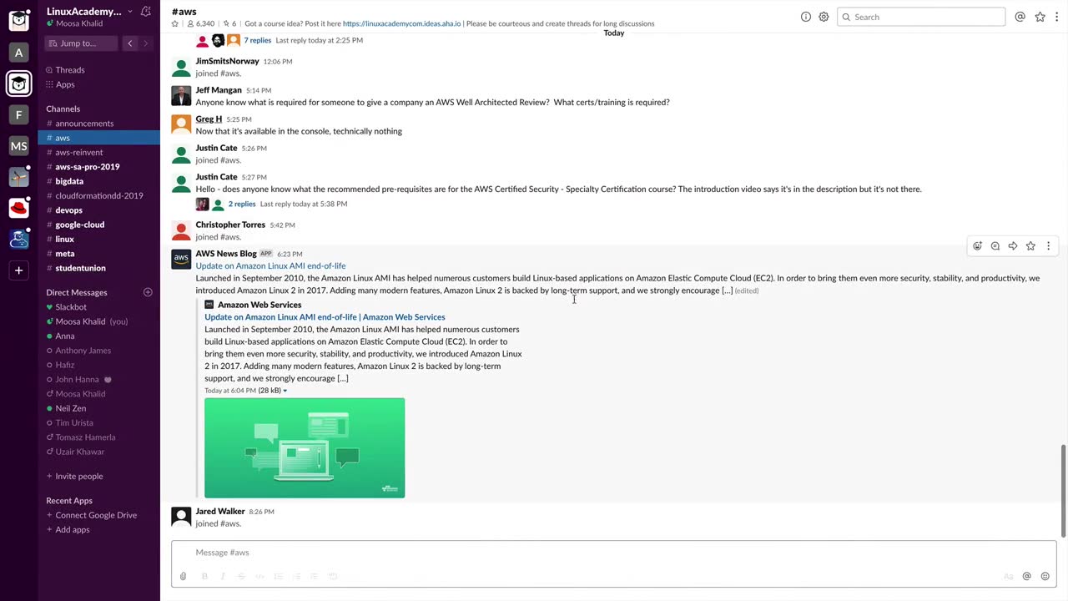Collapse the image attachment via caret
This screenshot has height=601, width=1068.
(285, 391)
